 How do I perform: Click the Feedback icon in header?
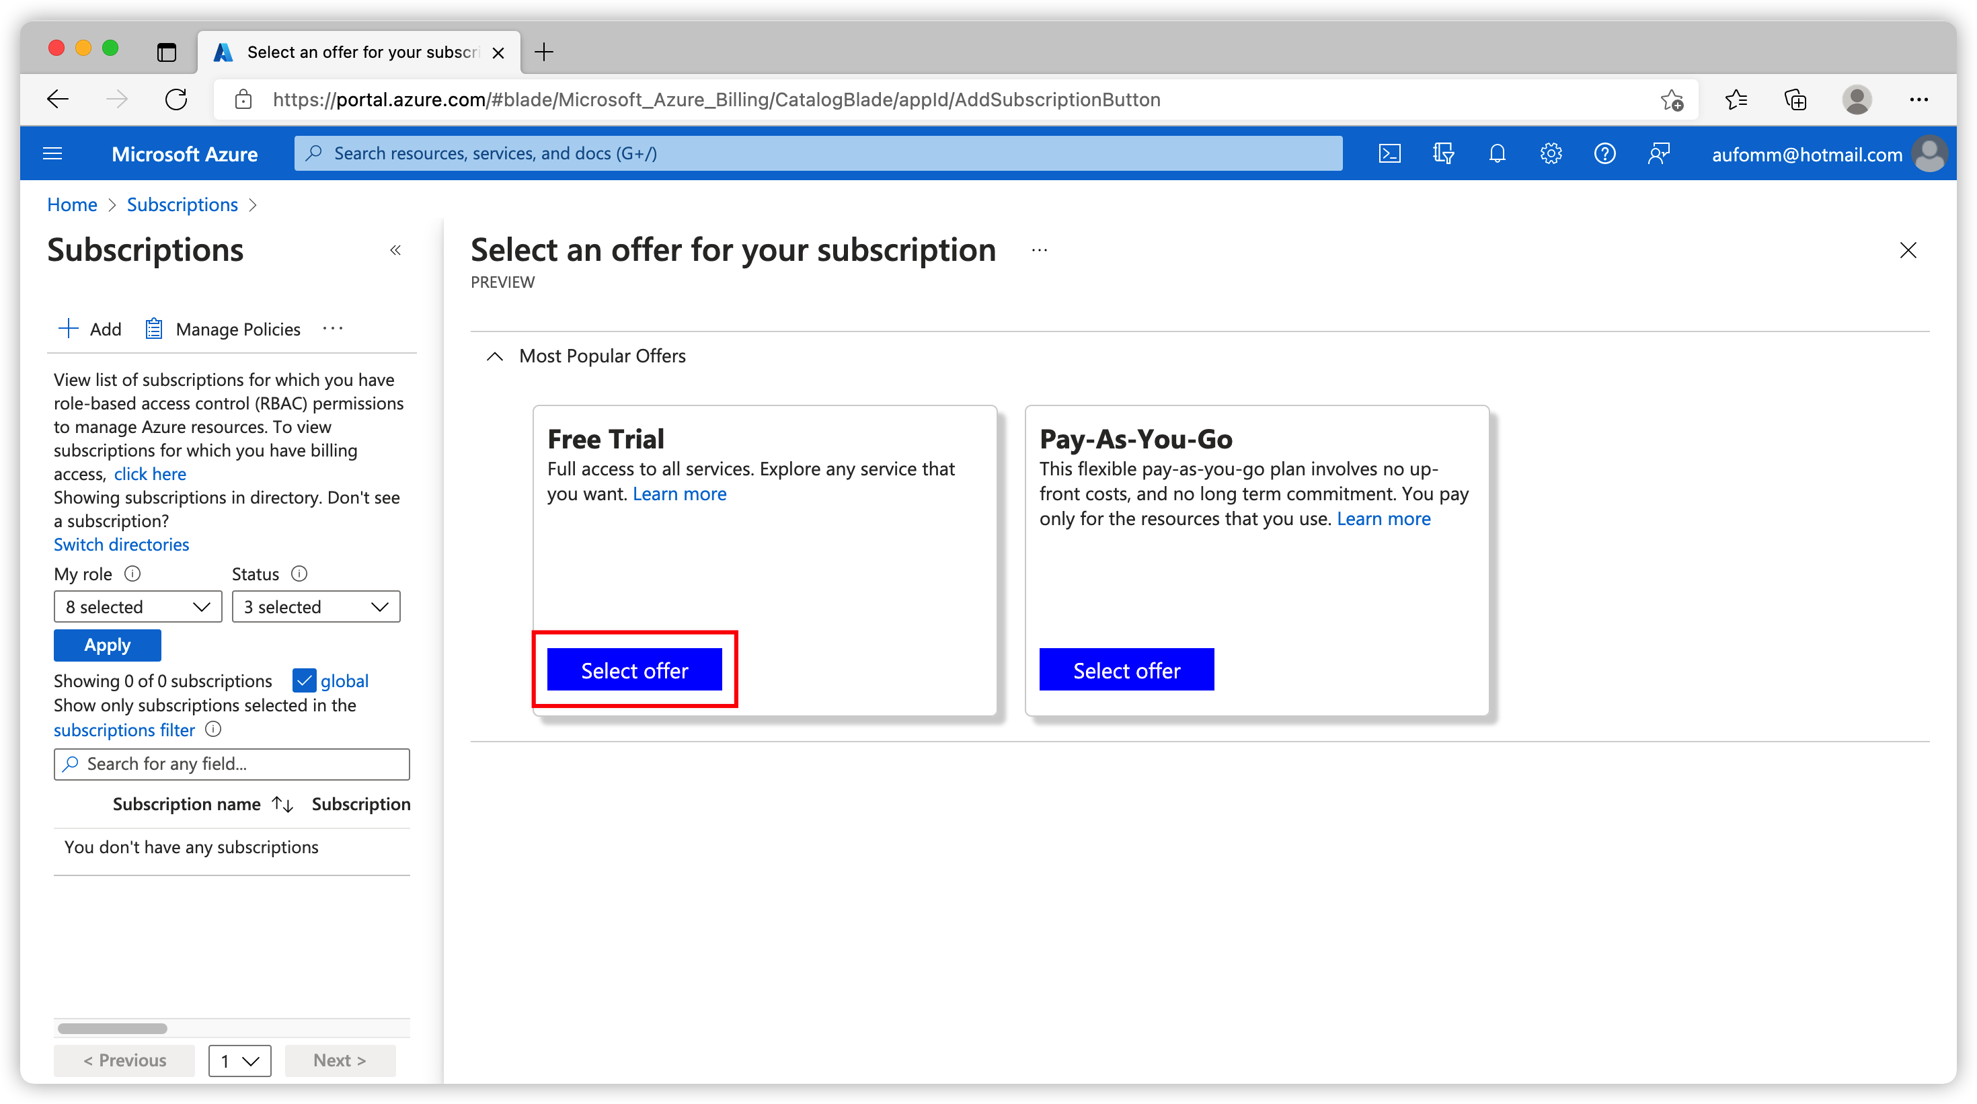pyautogui.click(x=1658, y=154)
